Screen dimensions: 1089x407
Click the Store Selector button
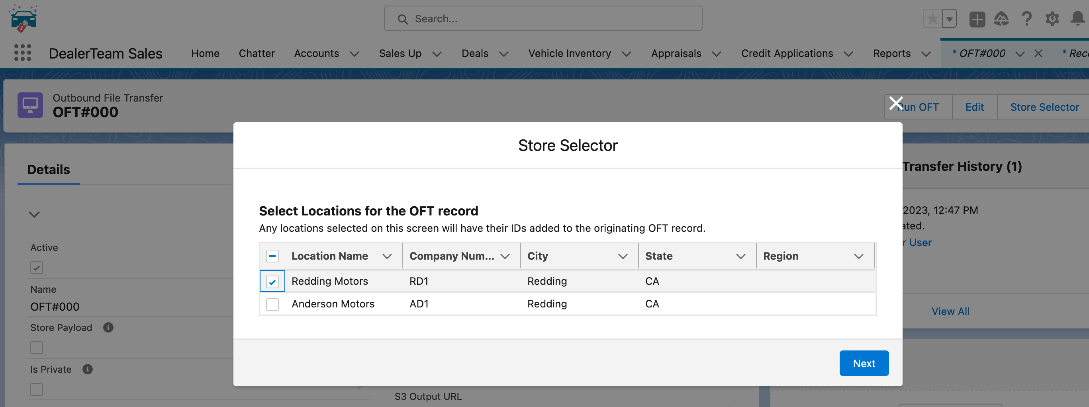pos(1044,107)
